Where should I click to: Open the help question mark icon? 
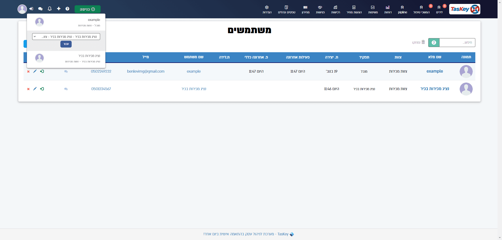click(67, 9)
